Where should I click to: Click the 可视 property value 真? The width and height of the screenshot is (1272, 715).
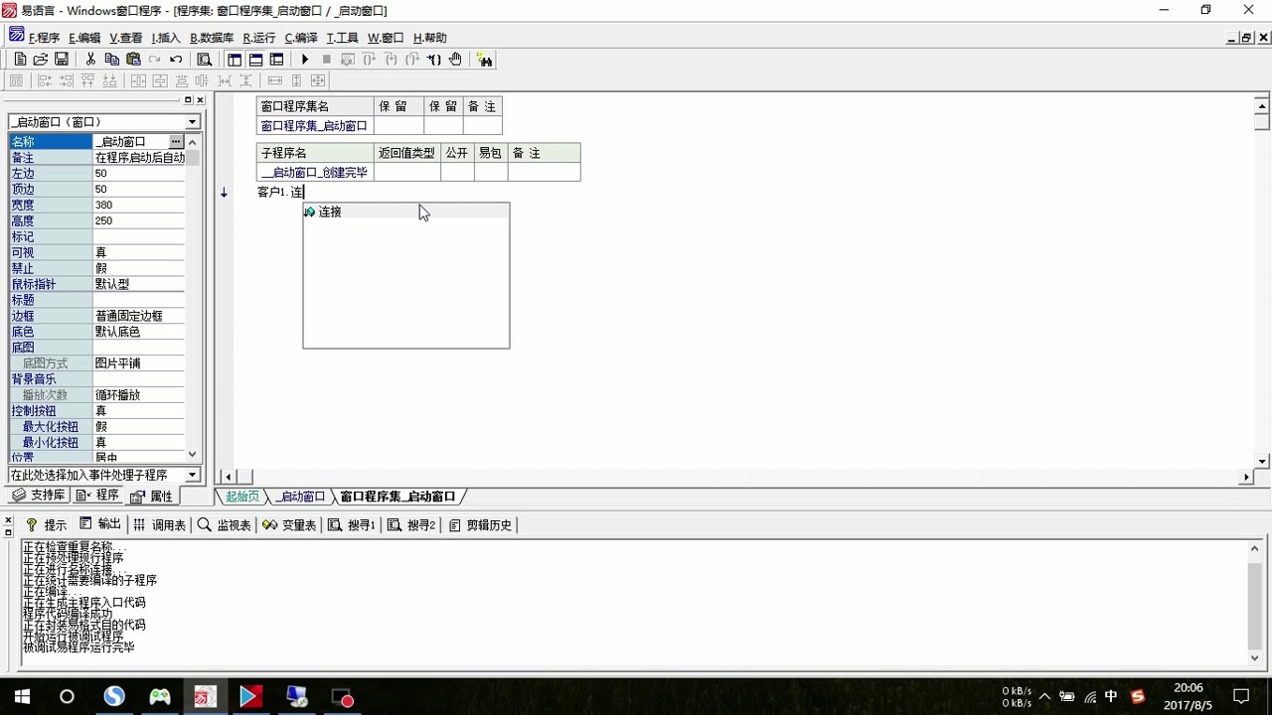[138, 252]
